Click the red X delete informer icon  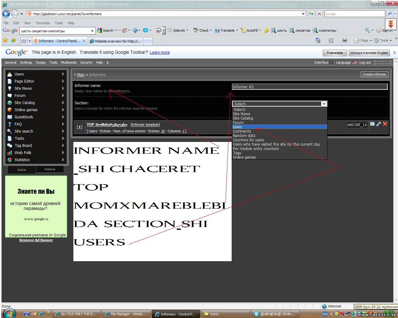click(x=385, y=124)
